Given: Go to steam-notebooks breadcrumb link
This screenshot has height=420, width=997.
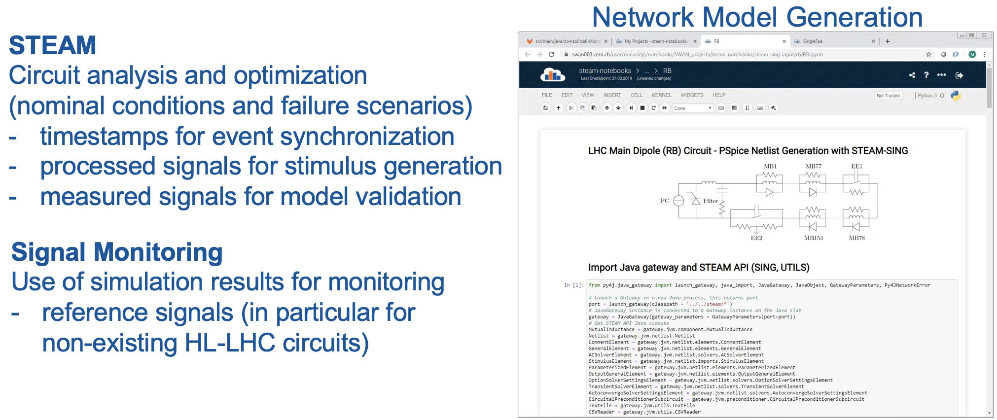Looking at the screenshot, I should pos(605,71).
